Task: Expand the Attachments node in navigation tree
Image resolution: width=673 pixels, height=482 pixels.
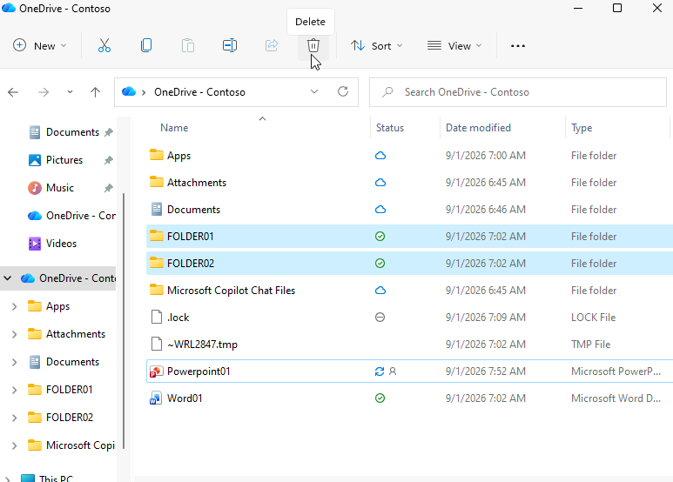Action: [14, 334]
